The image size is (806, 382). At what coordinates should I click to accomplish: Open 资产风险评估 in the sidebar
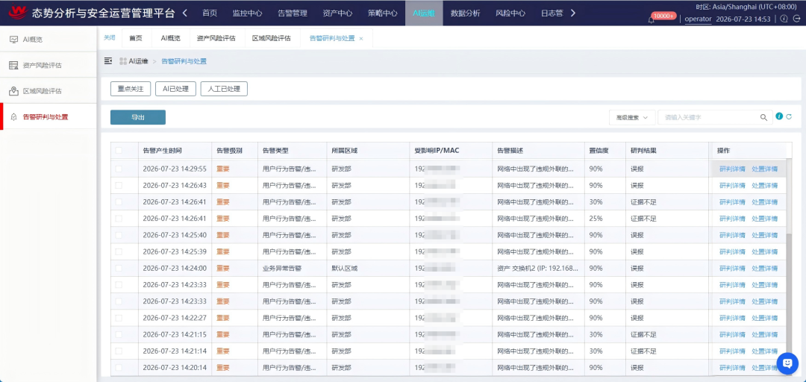pos(49,66)
